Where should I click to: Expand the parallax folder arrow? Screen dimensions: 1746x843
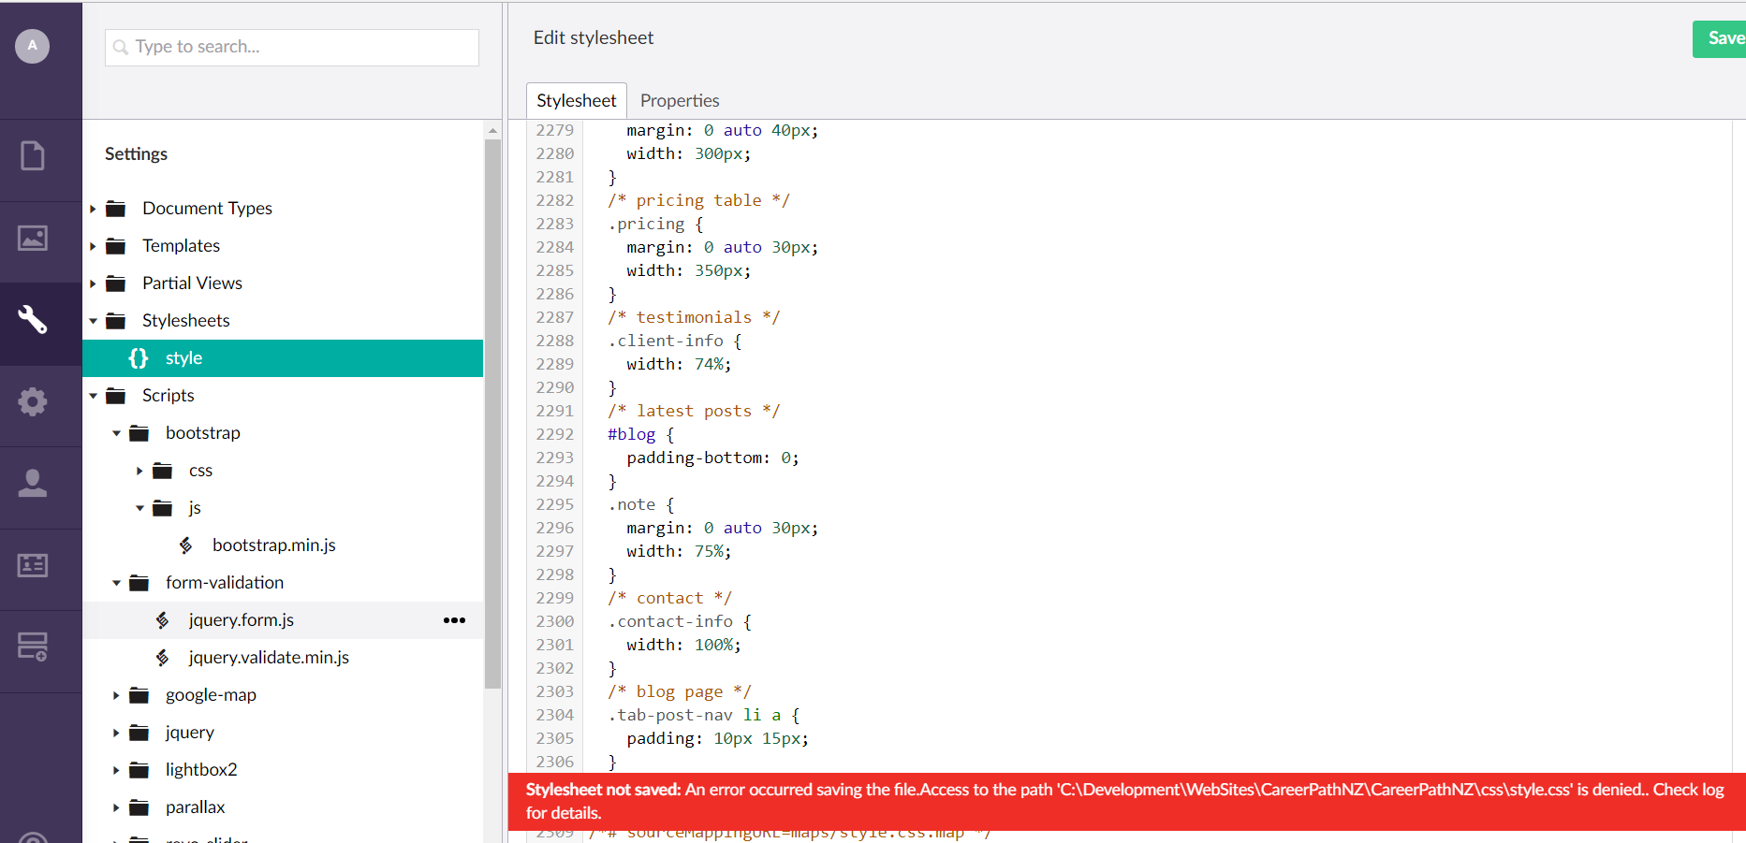point(116,807)
